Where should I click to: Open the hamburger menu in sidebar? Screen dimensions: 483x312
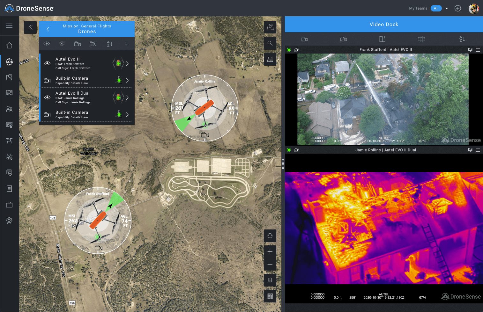click(x=9, y=26)
